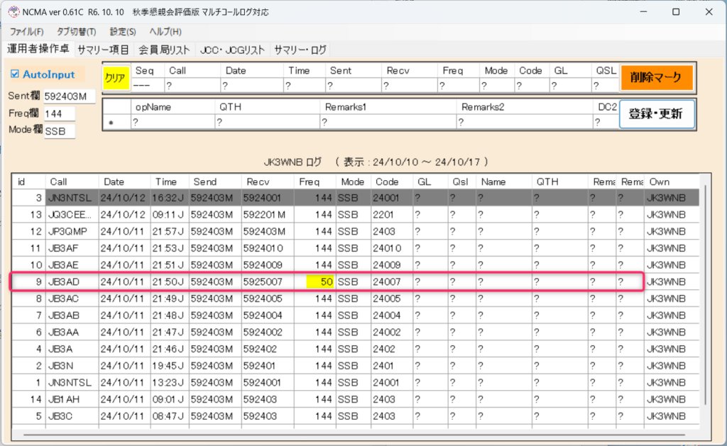Open the ファイル(F) menu
727x446 pixels.
[x=27, y=32]
